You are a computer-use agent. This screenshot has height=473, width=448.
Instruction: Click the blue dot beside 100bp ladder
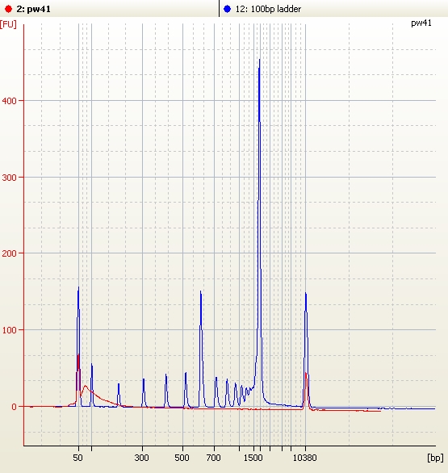(x=228, y=9)
